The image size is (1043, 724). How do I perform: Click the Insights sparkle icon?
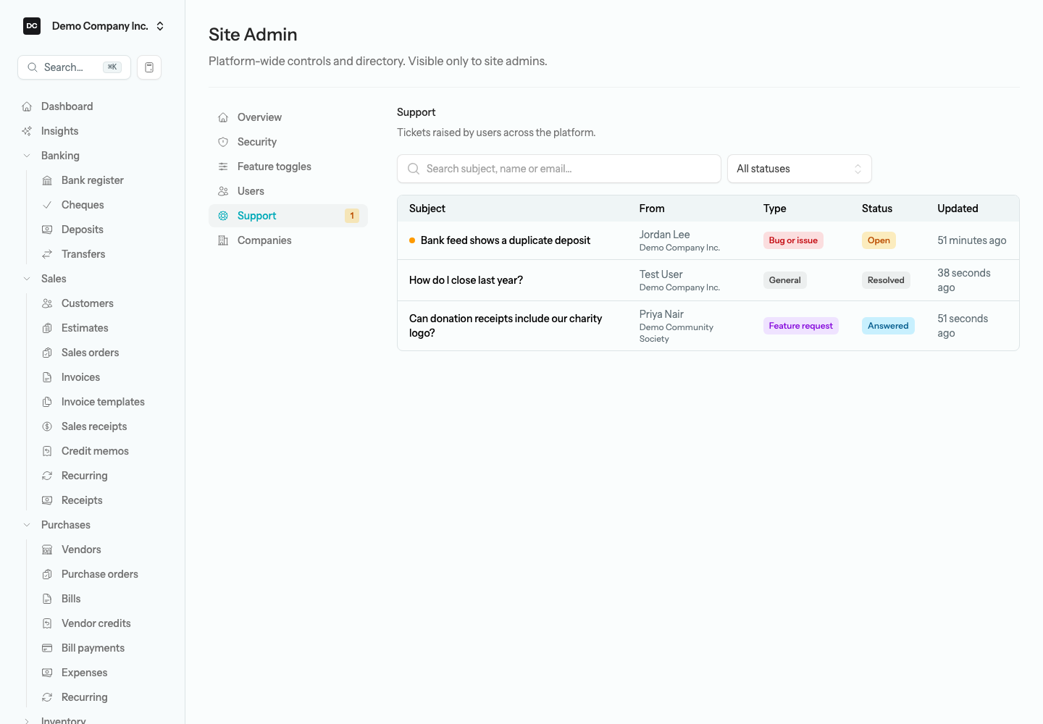[x=27, y=131]
